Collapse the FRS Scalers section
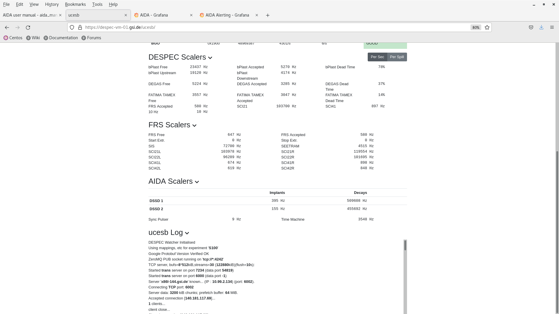The image size is (559, 314). (x=194, y=125)
